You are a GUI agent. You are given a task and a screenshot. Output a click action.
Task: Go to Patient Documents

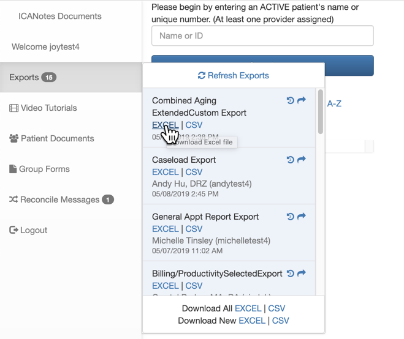[x=57, y=139]
